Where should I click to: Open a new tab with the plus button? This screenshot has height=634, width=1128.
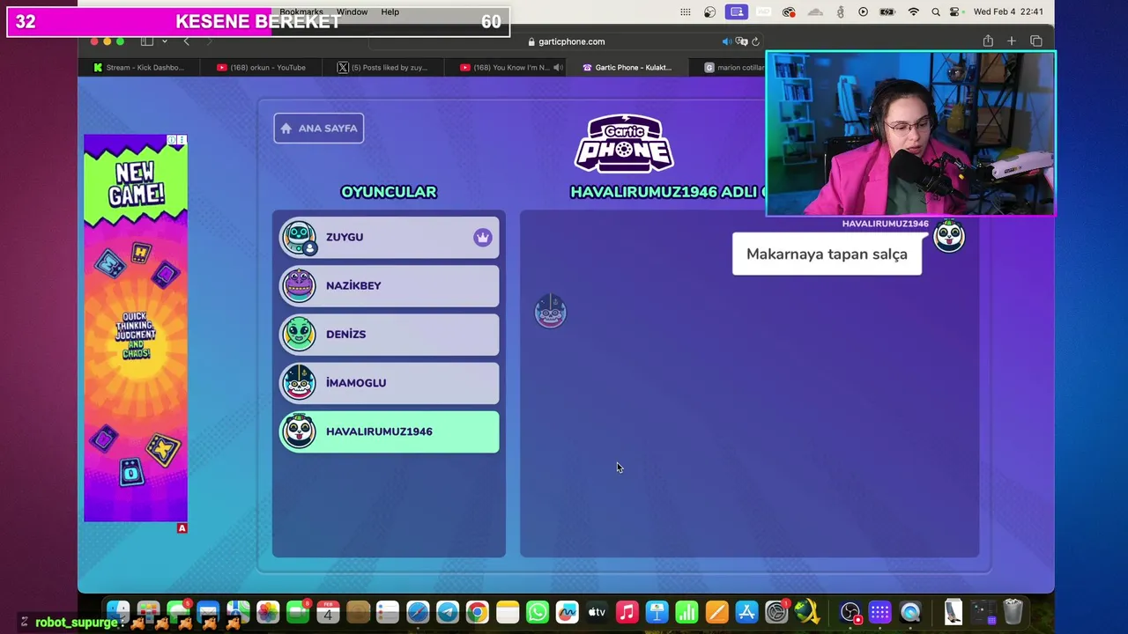pos(1012,41)
